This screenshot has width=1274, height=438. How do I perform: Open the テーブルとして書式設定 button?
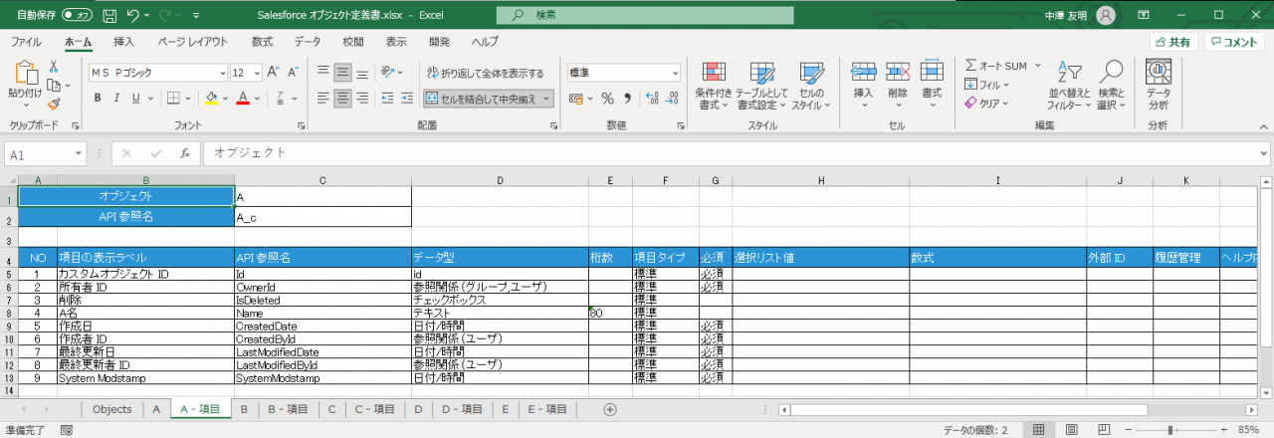[762, 85]
